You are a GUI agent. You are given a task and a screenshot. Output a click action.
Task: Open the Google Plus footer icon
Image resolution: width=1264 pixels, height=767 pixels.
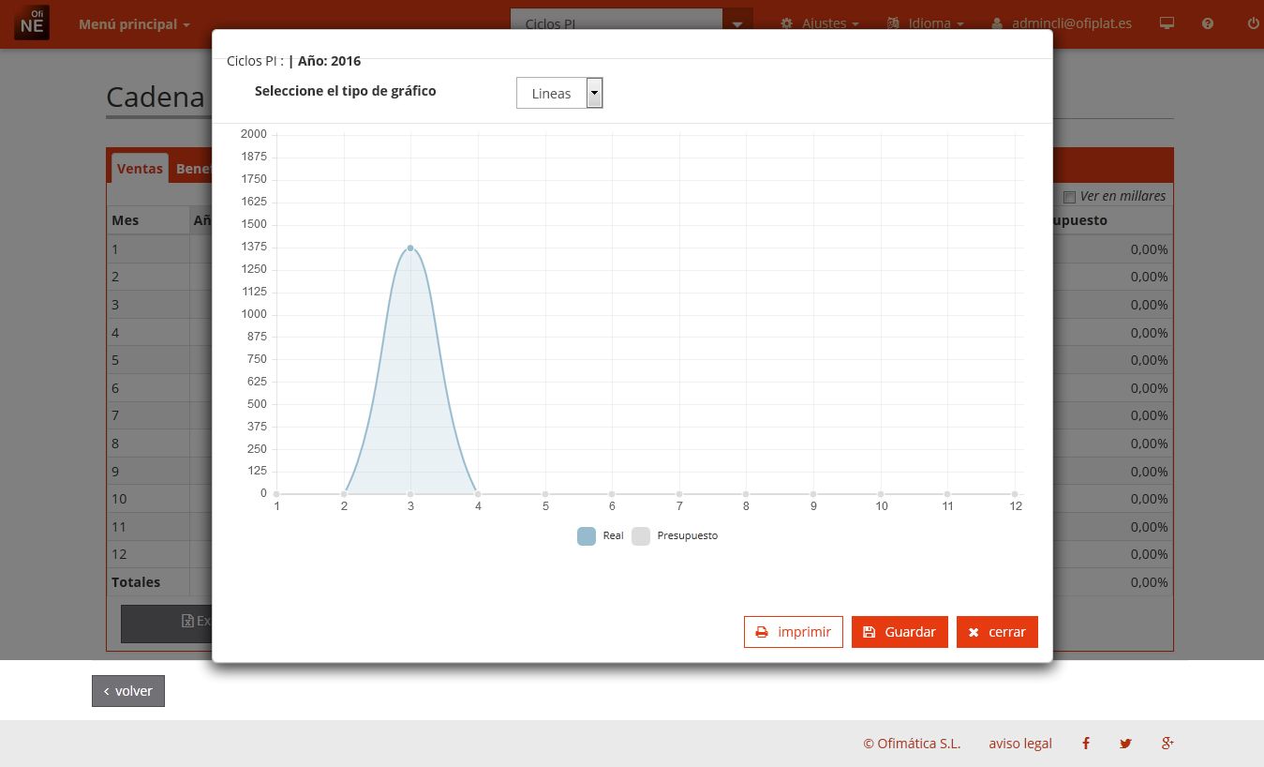click(x=1167, y=744)
